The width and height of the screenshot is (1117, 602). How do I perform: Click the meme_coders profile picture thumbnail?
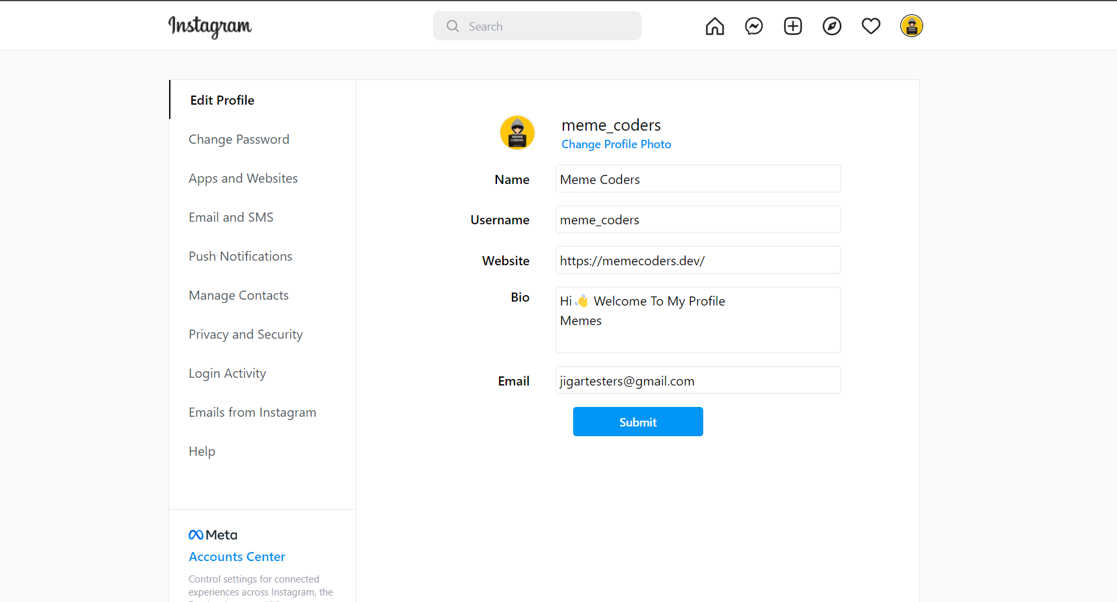point(517,133)
